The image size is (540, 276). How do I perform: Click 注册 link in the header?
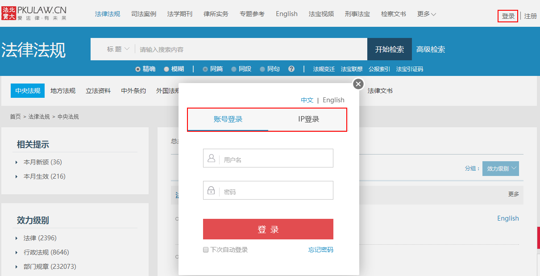click(x=531, y=16)
